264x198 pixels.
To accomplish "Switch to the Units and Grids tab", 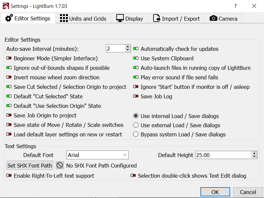I will point(83,18).
